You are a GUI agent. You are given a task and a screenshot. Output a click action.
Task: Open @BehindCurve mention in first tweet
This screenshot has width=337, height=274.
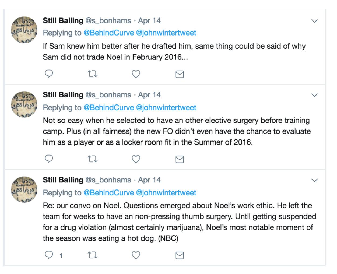pos(108,33)
